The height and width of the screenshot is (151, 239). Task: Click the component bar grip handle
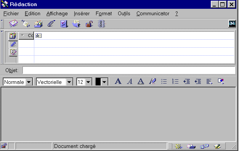tap(170, 146)
